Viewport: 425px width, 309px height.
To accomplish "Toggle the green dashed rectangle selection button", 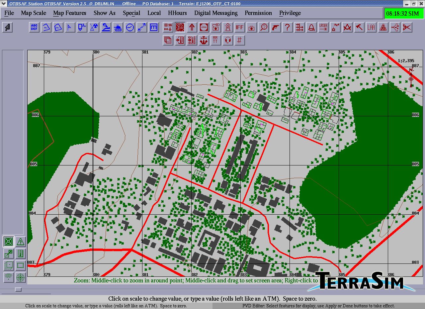I will point(21,265).
